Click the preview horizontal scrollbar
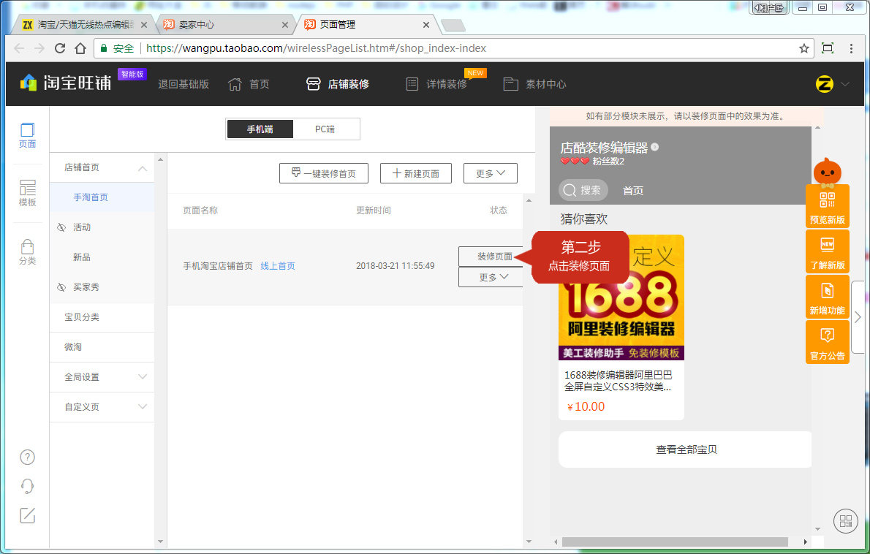This screenshot has width=870, height=554. tap(675, 542)
